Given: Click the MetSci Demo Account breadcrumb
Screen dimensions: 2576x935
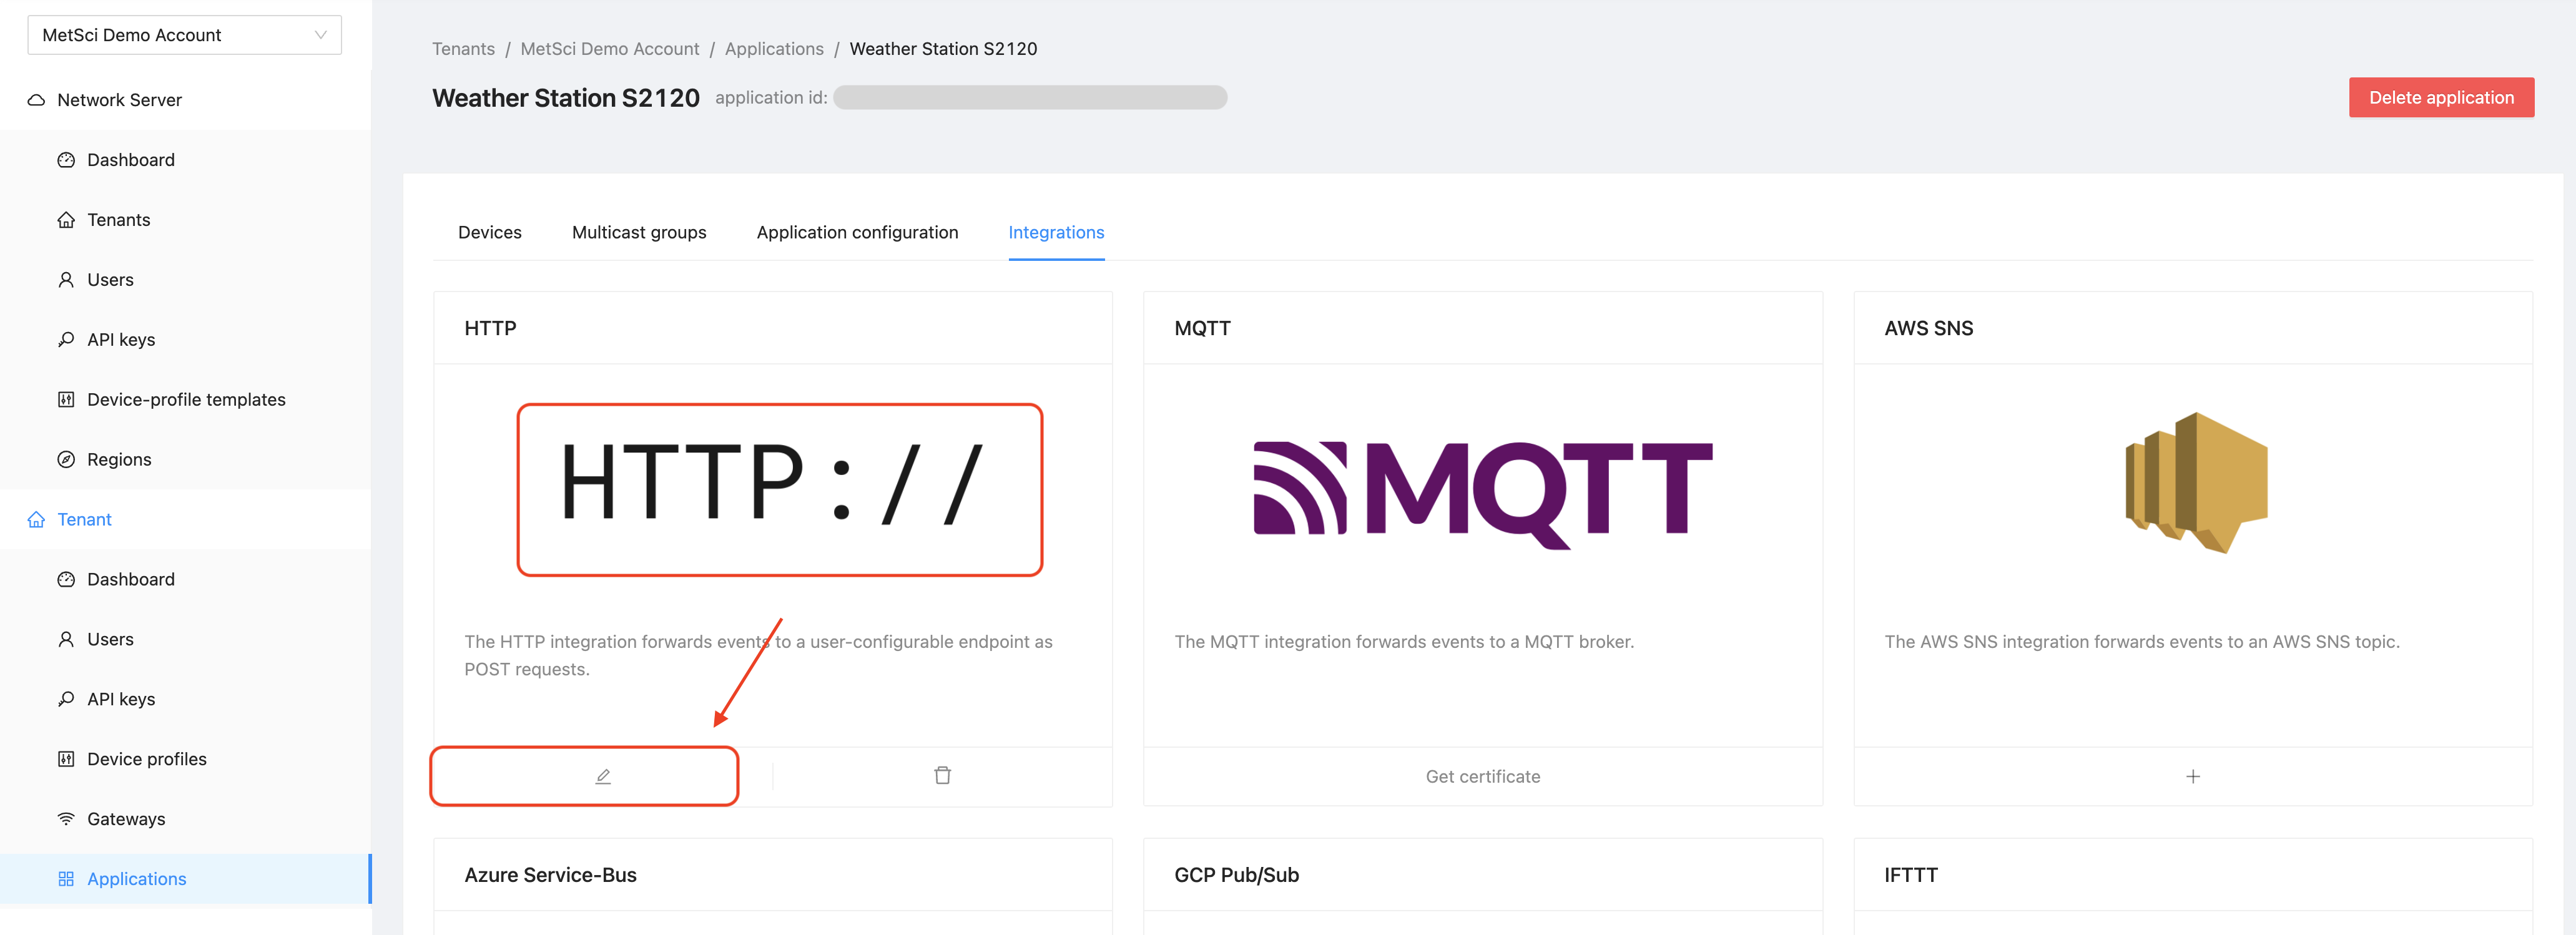Looking at the screenshot, I should tap(609, 49).
